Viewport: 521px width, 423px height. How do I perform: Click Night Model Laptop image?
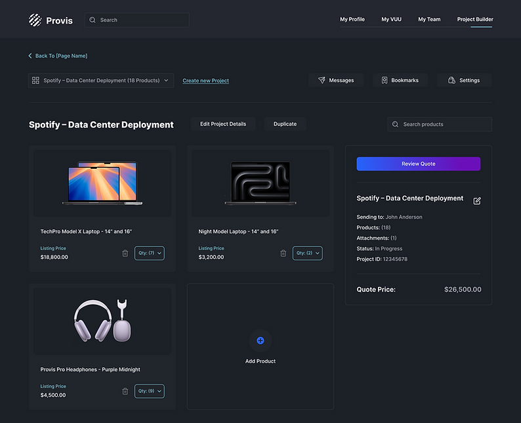click(x=260, y=183)
